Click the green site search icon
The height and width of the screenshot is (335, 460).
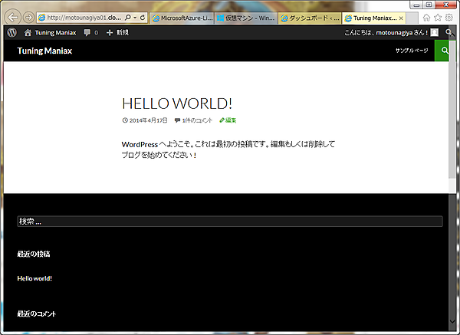[x=443, y=51]
